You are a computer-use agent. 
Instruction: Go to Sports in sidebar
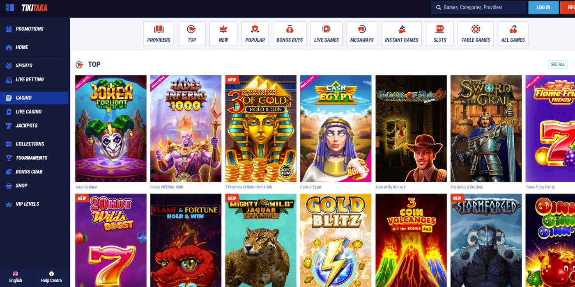(24, 66)
